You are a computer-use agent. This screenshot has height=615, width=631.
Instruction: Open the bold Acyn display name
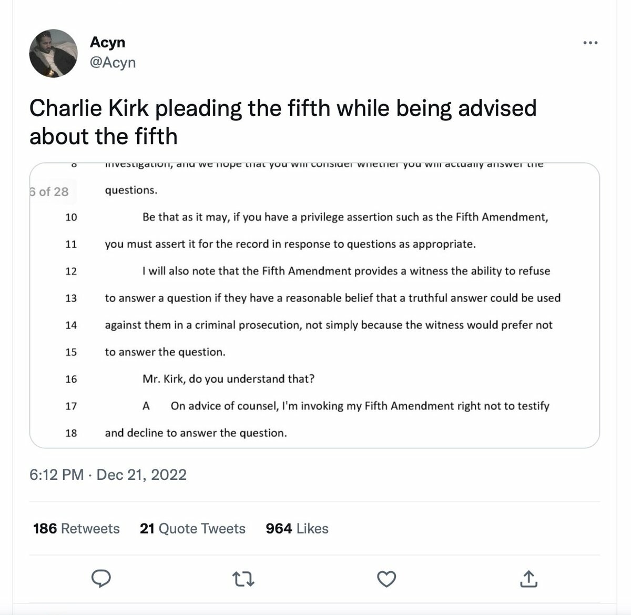coord(107,42)
